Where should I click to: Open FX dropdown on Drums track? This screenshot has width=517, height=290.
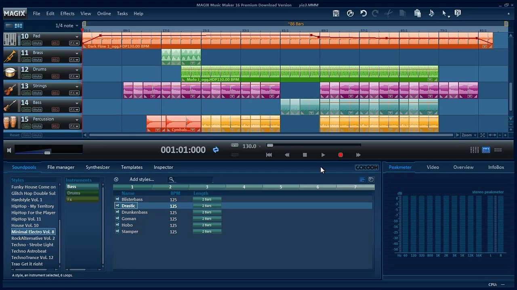74,76
